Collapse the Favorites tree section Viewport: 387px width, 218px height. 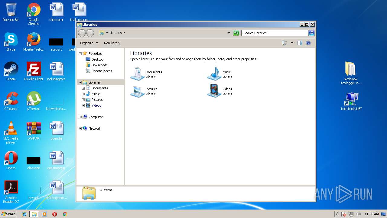(x=80, y=54)
